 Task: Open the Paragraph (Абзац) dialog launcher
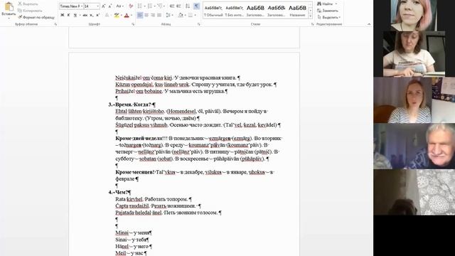click(198, 24)
